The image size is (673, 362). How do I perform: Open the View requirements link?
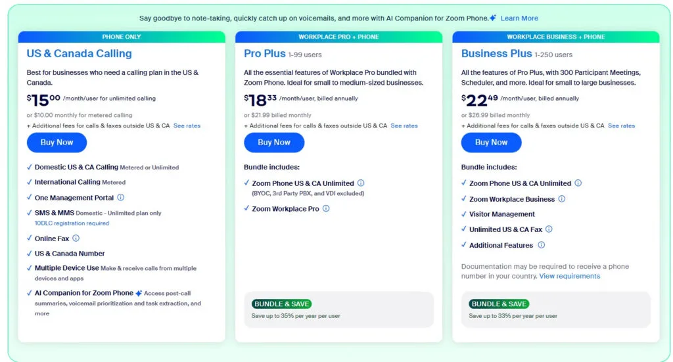[x=569, y=277]
